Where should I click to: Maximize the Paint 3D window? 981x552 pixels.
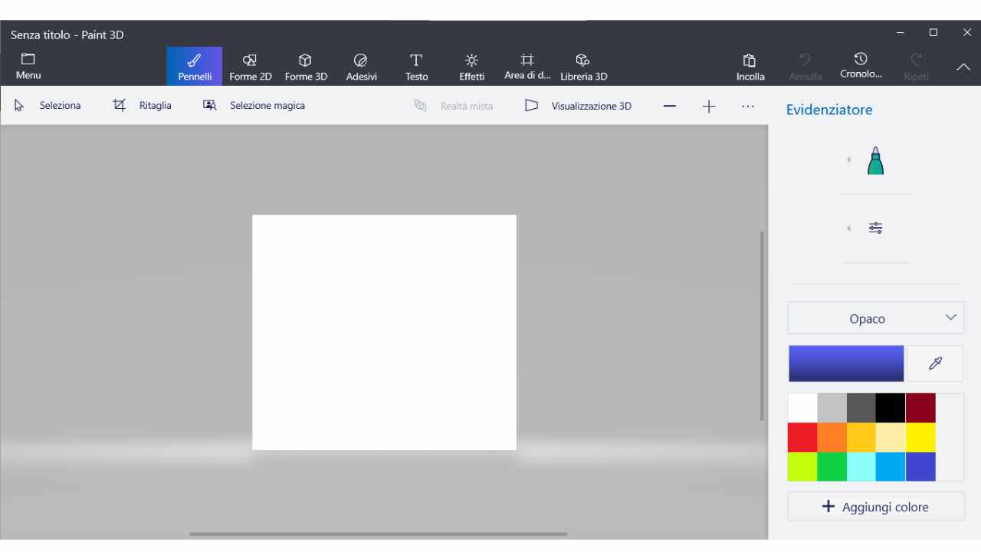pyautogui.click(x=933, y=32)
